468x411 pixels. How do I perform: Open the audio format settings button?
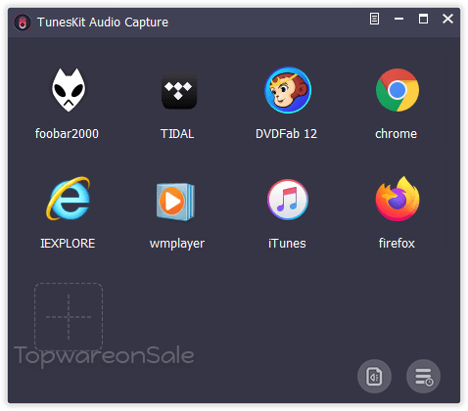374,376
